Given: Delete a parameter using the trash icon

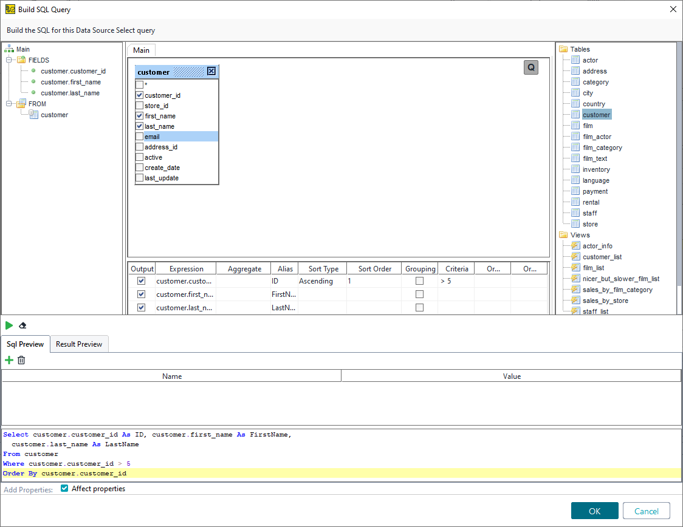Looking at the screenshot, I should [21, 360].
